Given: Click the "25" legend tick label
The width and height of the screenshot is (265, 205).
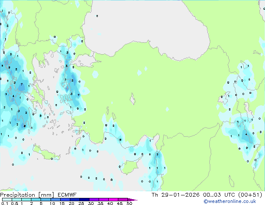Looking at the screenshot, I should click(81, 203).
